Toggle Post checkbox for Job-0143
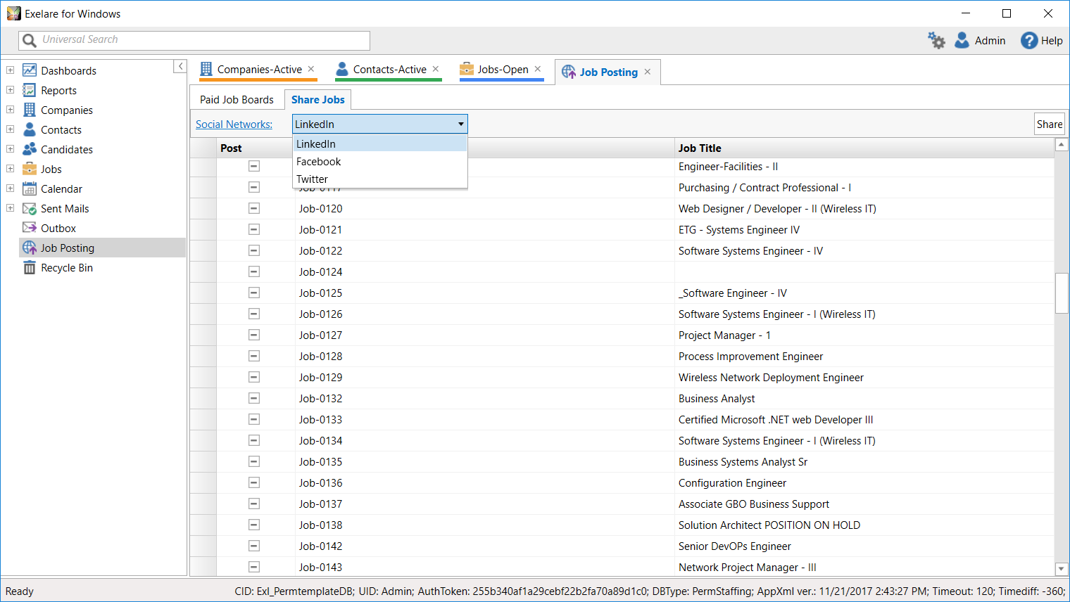Image resolution: width=1070 pixels, height=602 pixels. pyautogui.click(x=254, y=567)
